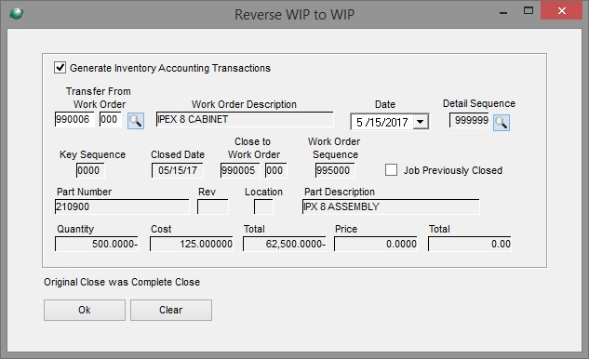The height and width of the screenshot is (359, 589).
Task: Maximize the Reverse WIP to WIP window
Action: pos(529,11)
